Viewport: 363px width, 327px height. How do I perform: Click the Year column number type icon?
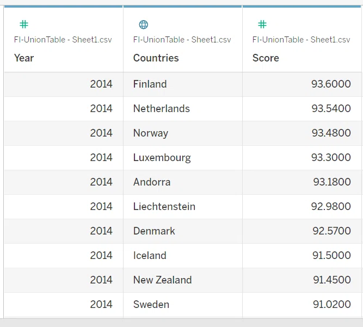[24, 24]
